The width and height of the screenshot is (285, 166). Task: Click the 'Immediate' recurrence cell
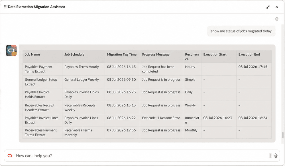click(x=192, y=120)
